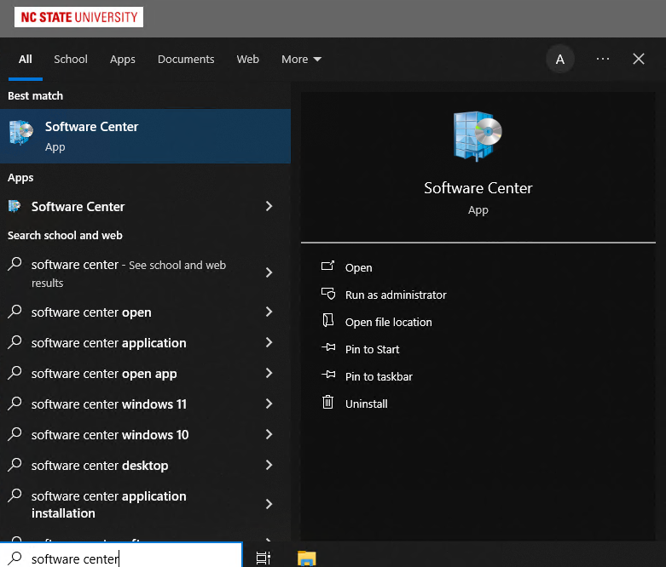The height and width of the screenshot is (567, 666).
Task: Expand the More filter dropdown
Action: click(x=301, y=59)
